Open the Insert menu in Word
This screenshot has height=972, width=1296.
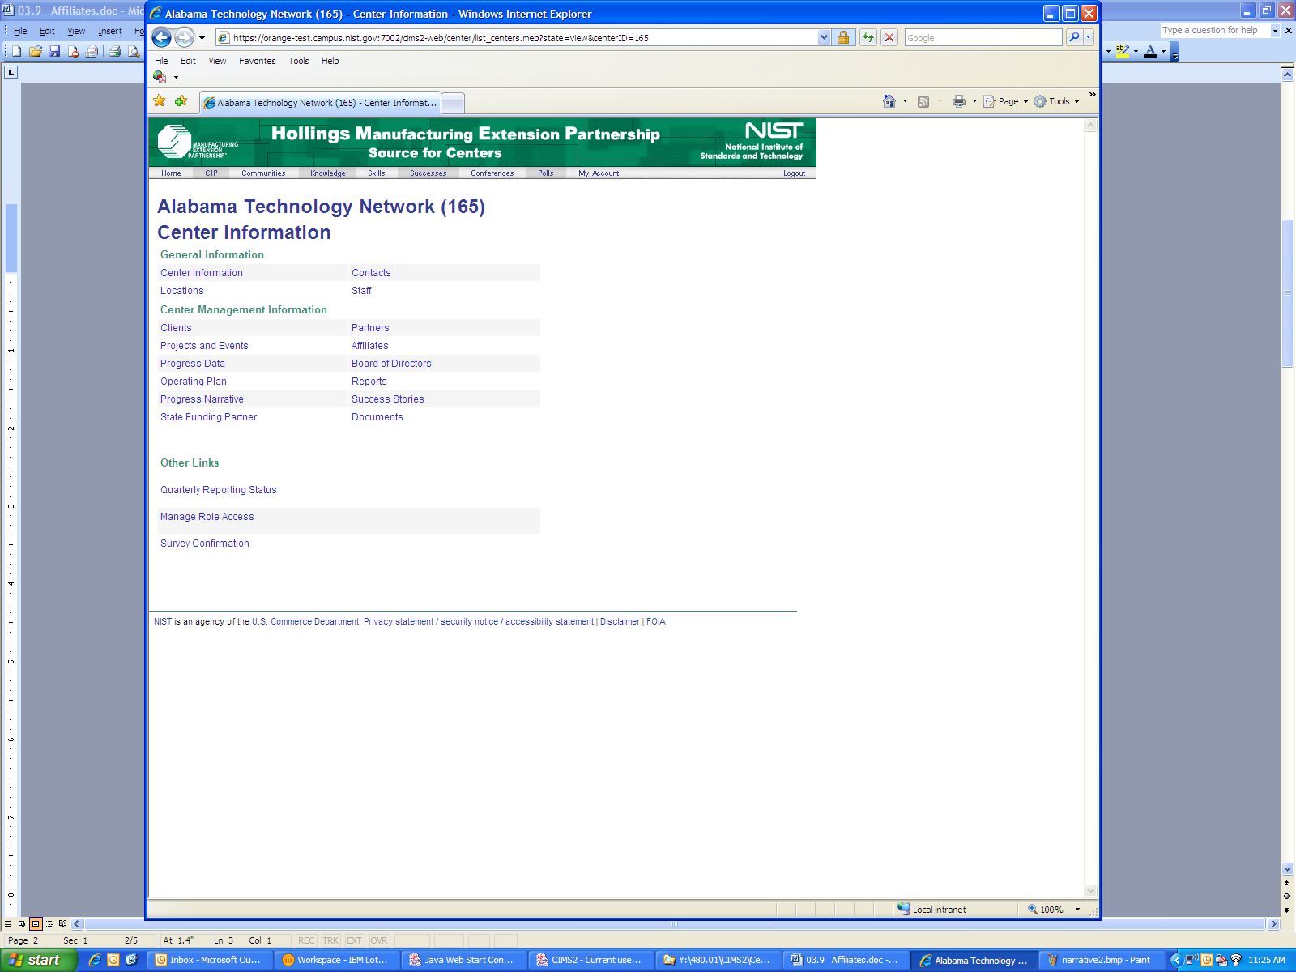pos(109,31)
